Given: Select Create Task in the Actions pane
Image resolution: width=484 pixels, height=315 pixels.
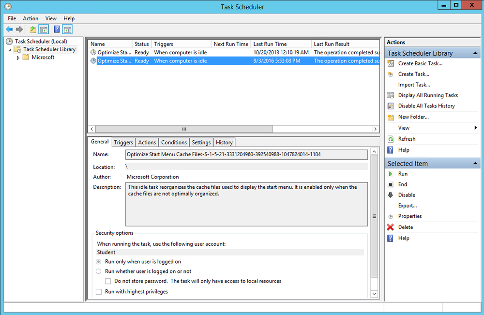Looking at the screenshot, I should (x=413, y=74).
